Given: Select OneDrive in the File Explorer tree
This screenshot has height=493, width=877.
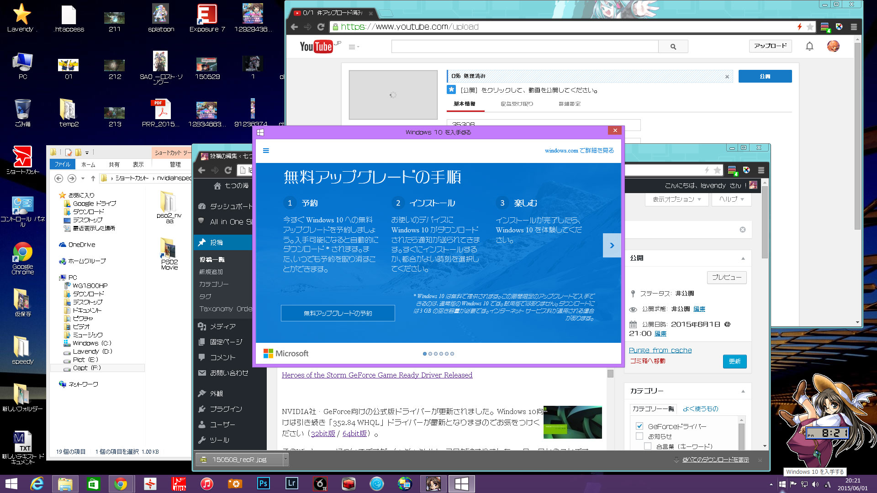Looking at the screenshot, I should click(82, 245).
